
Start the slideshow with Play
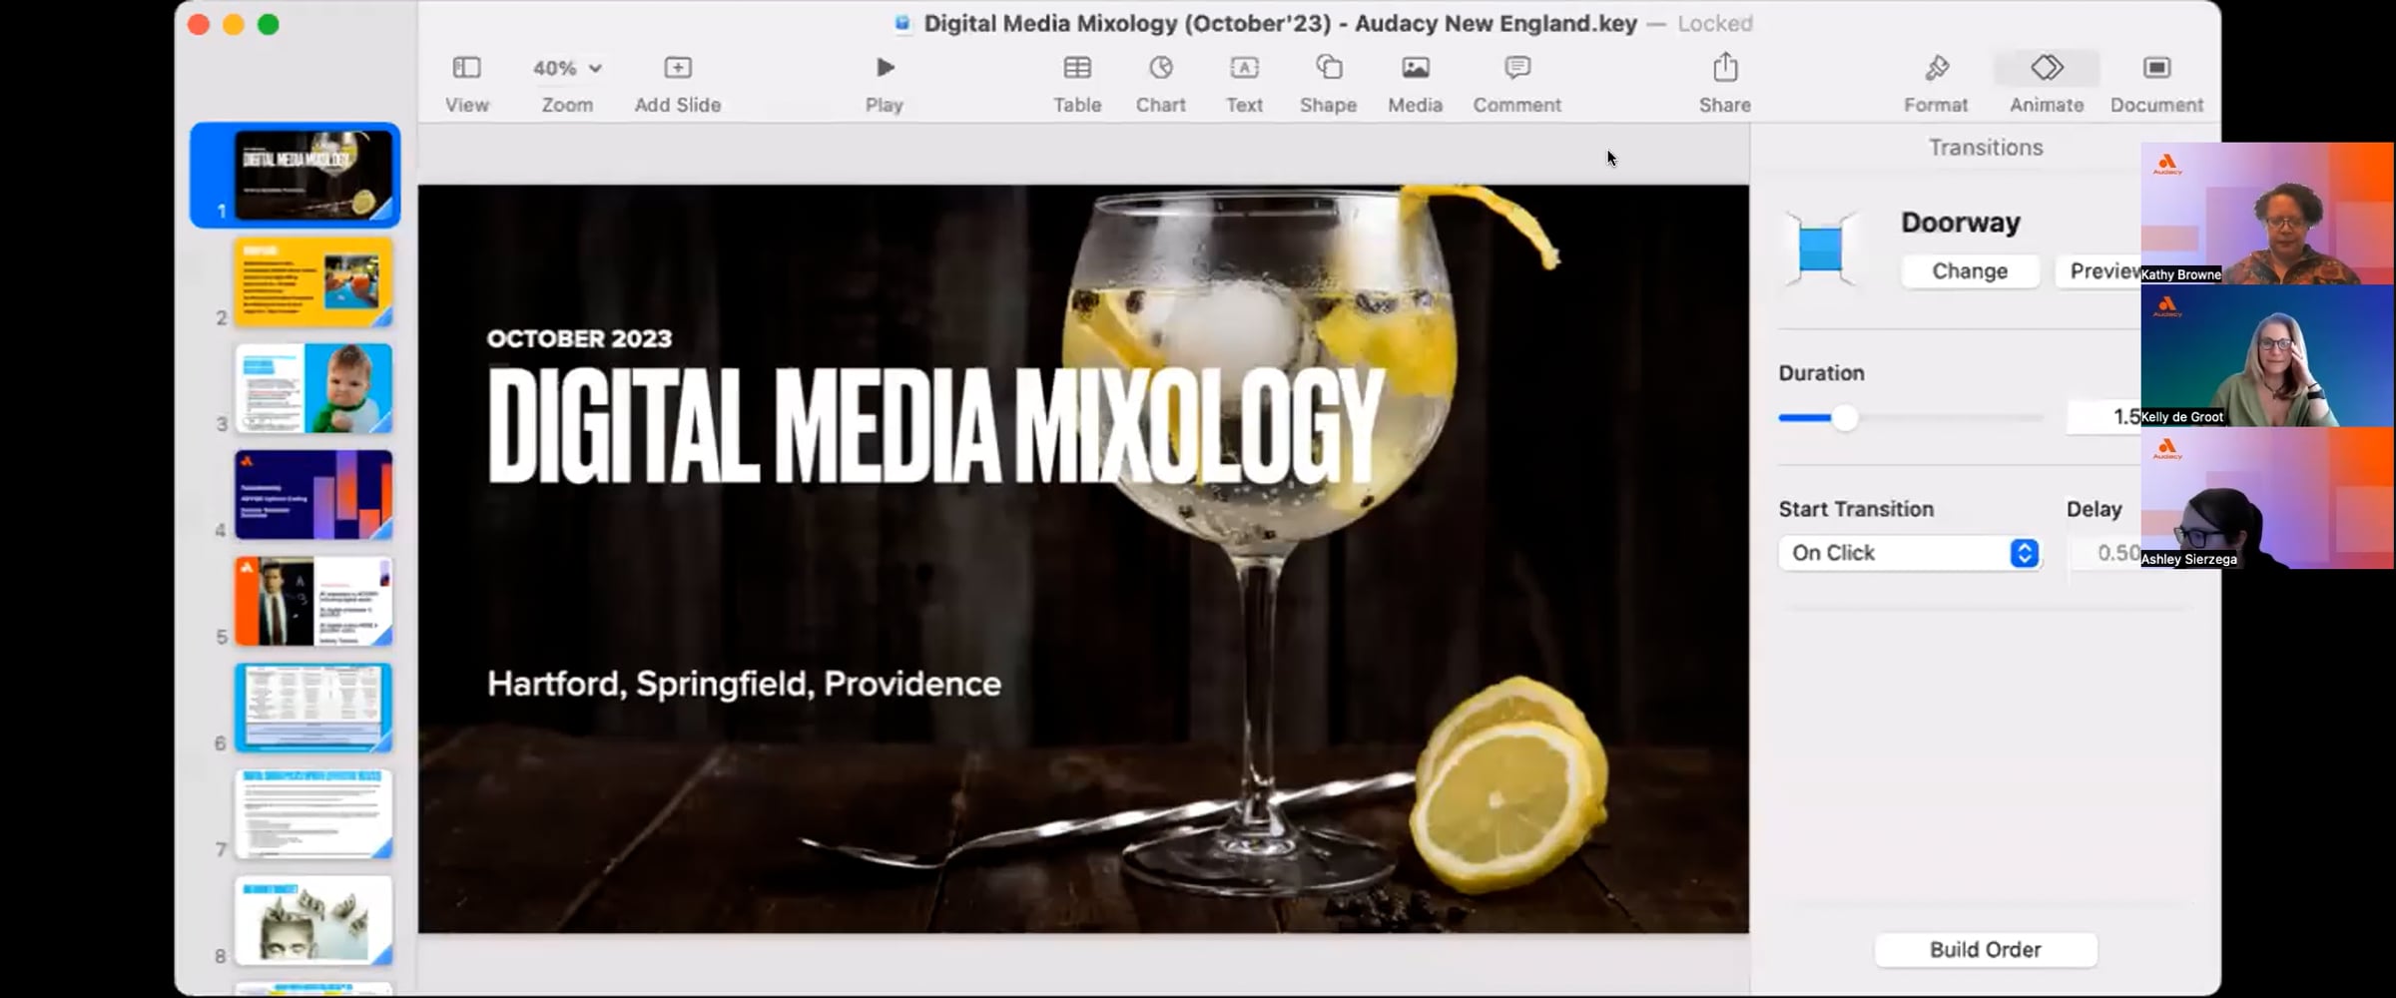(885, 68)
